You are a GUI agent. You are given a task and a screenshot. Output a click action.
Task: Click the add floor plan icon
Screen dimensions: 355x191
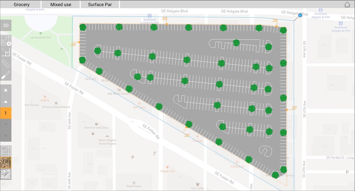pos(6,41)
